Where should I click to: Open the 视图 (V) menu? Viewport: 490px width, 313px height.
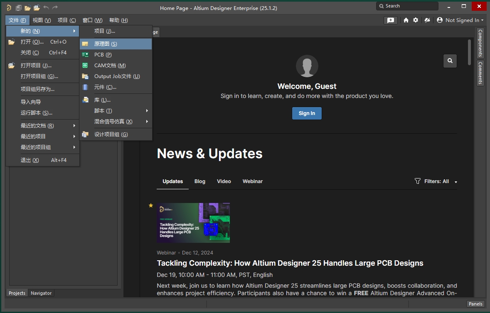coord(42,20)
